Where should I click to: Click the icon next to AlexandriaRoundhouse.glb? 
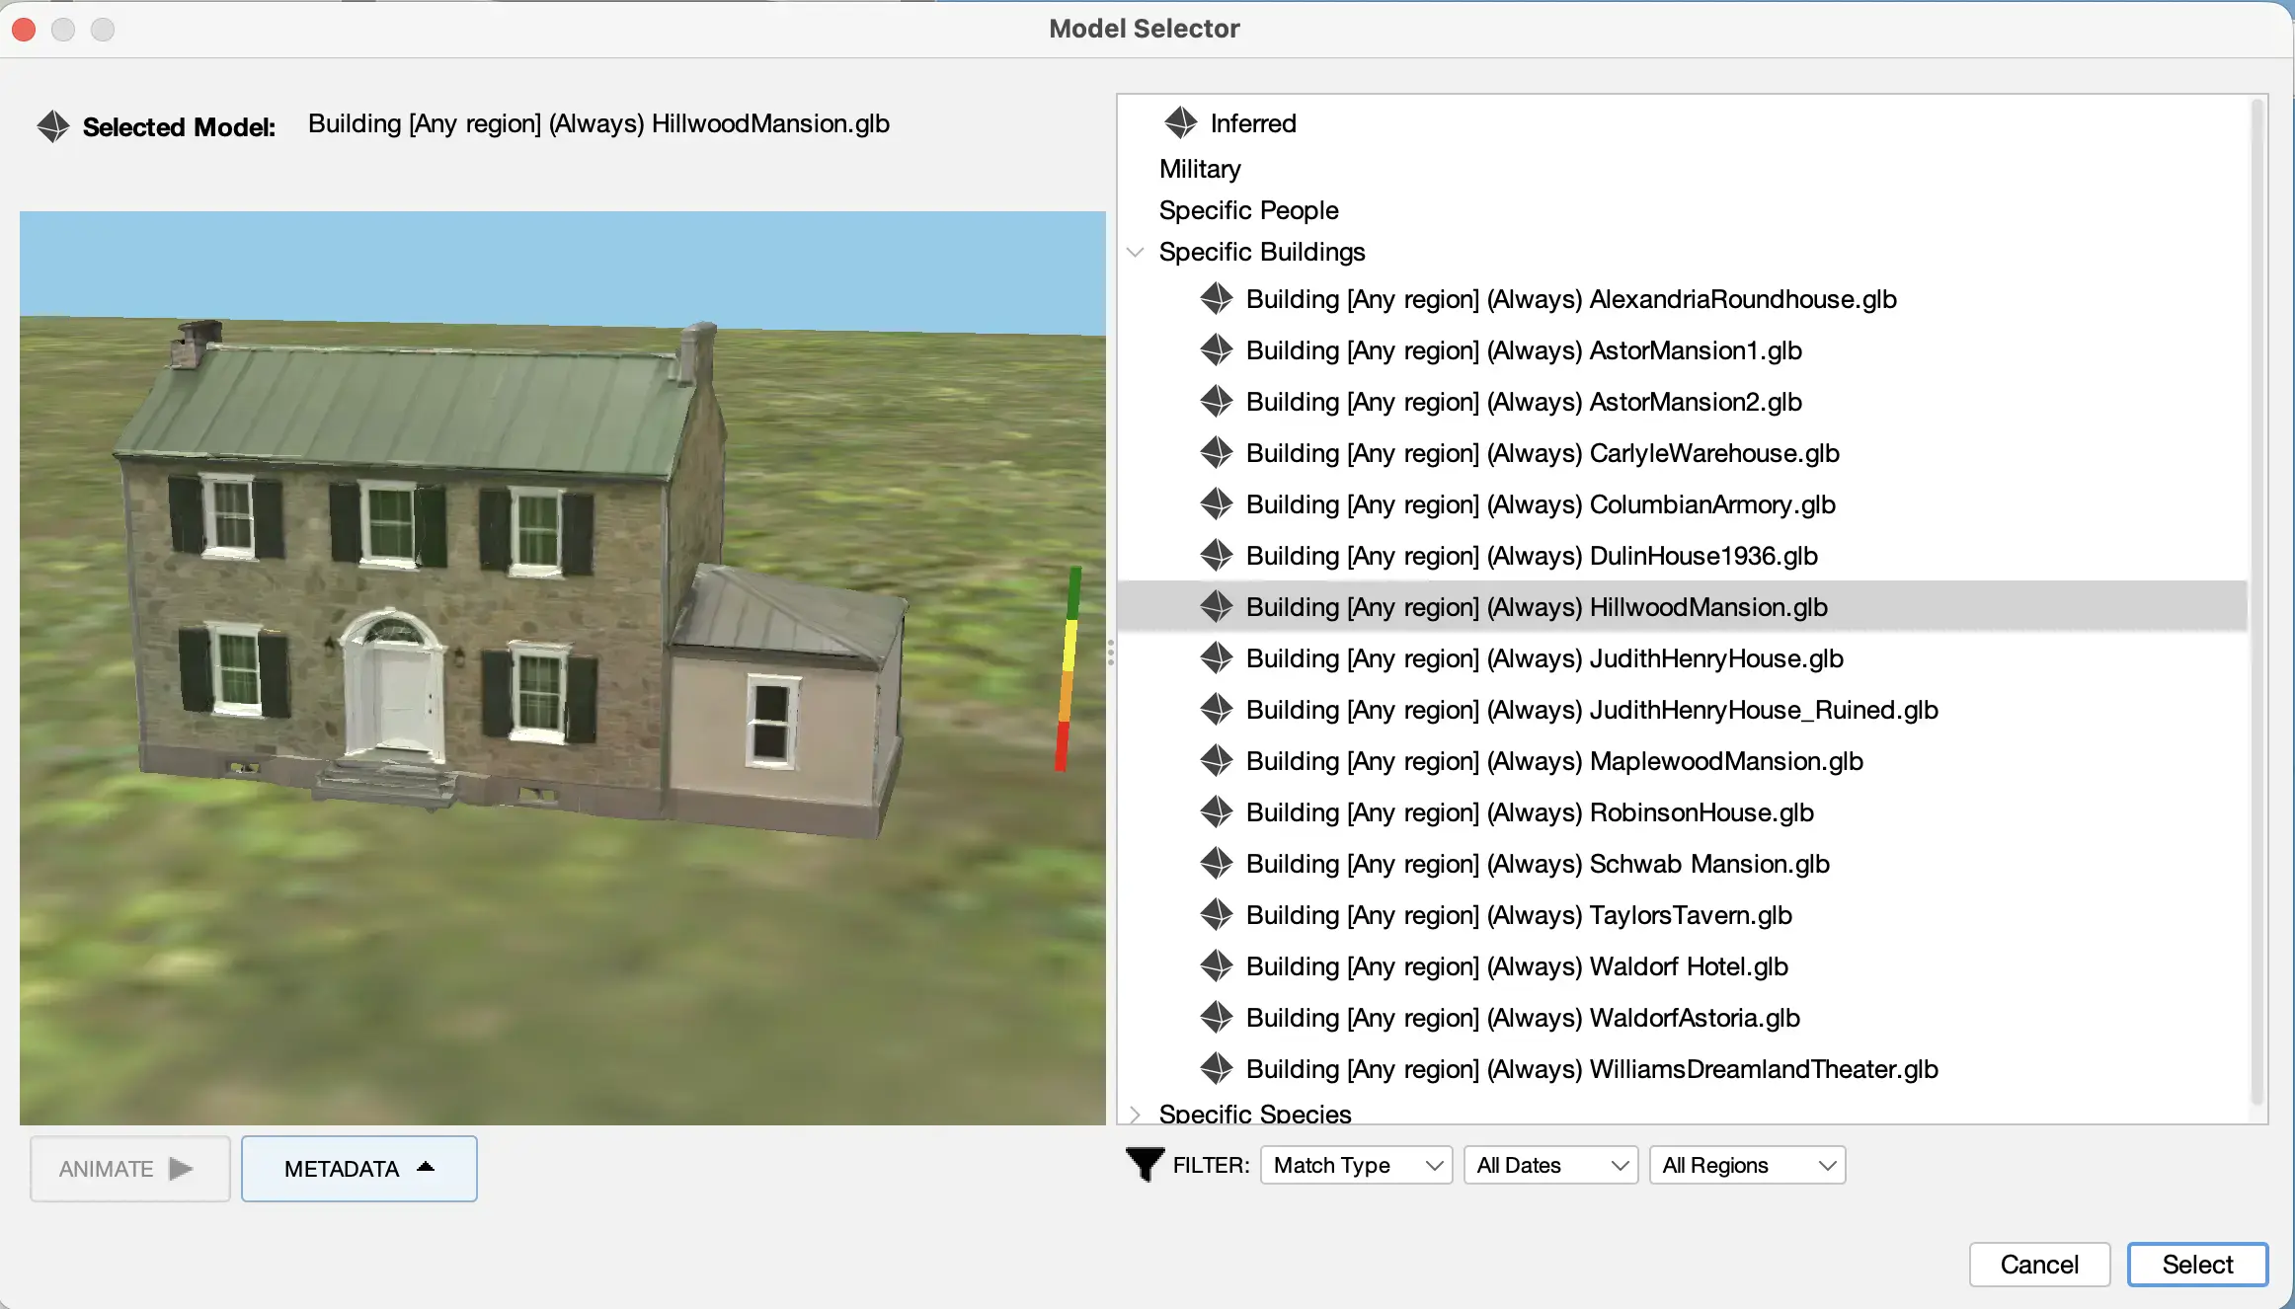point(1217,299)
